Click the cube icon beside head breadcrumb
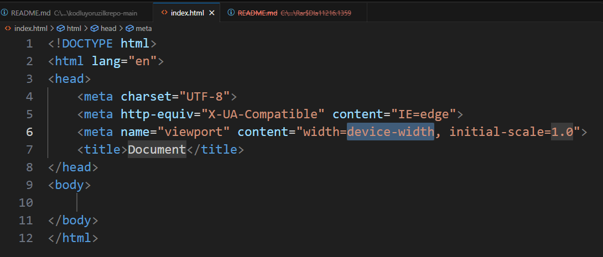603x257 pixels. click(x=94, y=28)
